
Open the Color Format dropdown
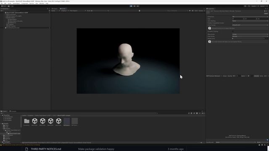point(250,25)
